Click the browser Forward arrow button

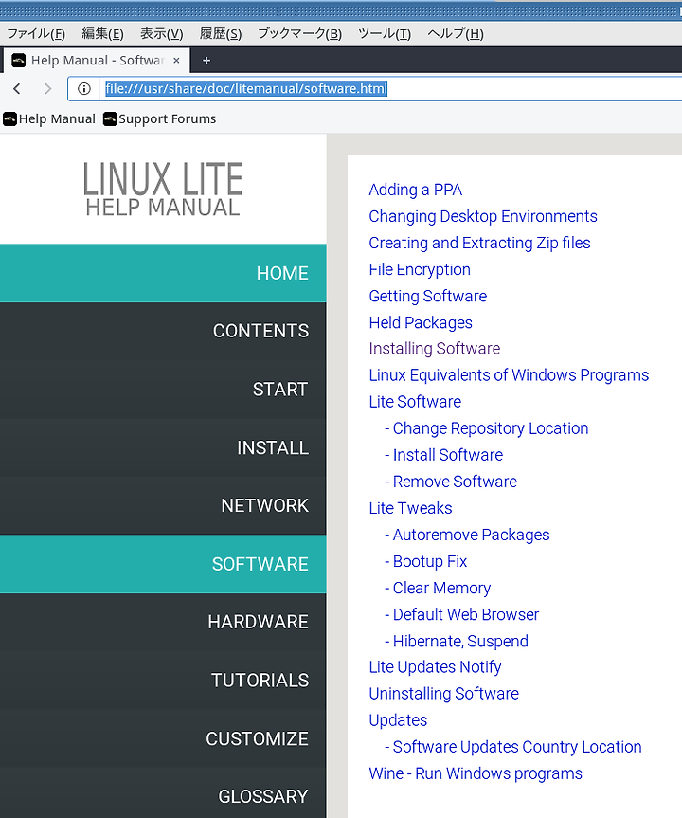click(47, 89)
